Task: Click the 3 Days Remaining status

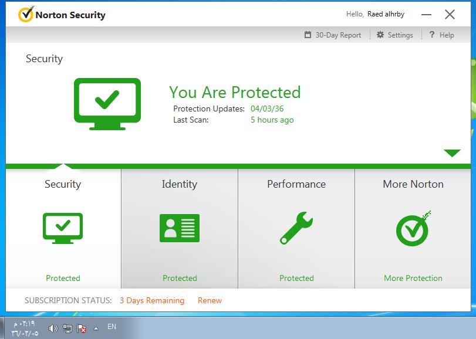Action: pyautogui.click(x=152, y=300)
